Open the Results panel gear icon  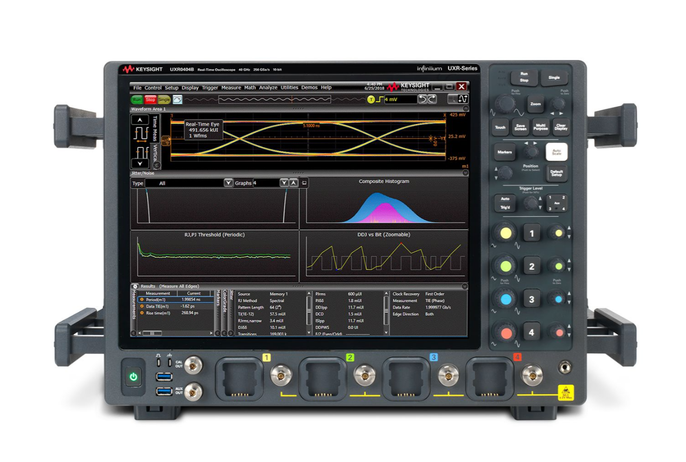tap(135, 286)
